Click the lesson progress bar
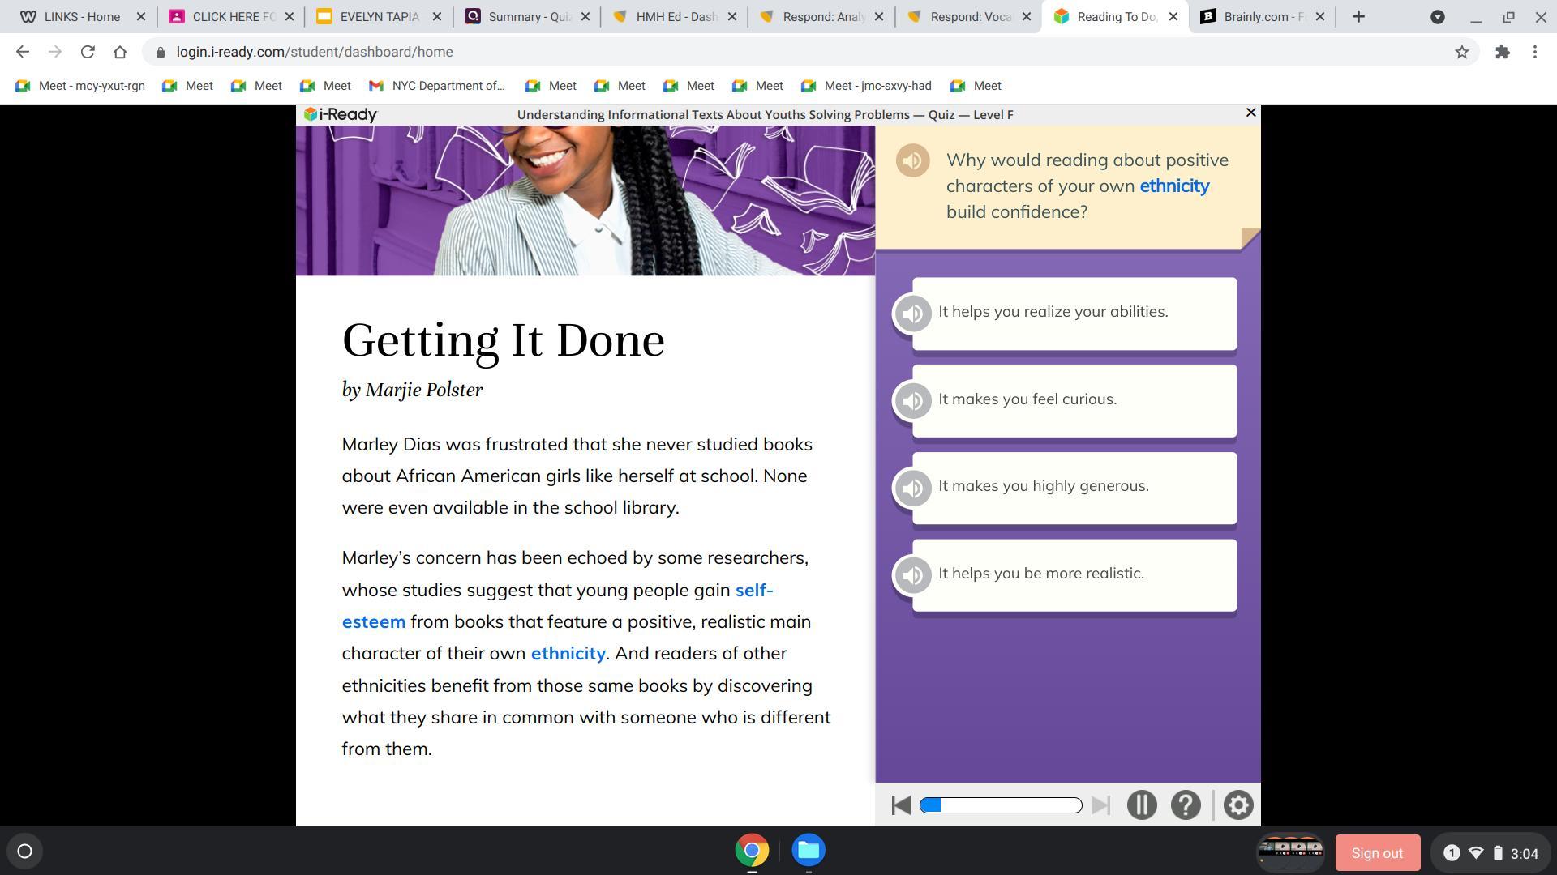The width and height of the screenshot is (1557, 875). click(x=1001, y=805)
